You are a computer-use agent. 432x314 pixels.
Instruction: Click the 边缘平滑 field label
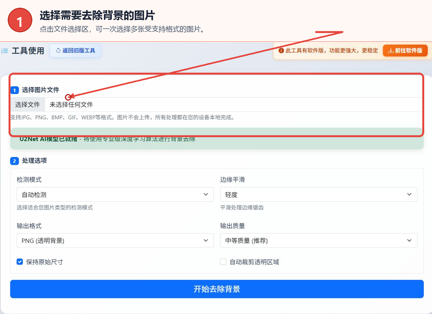click(x=233, y=180)
